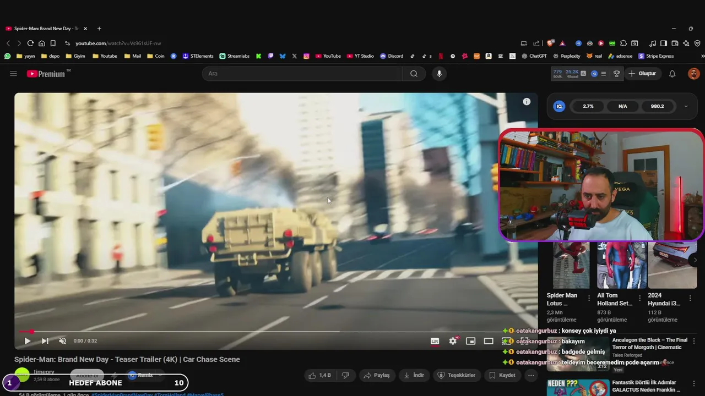The height and width of the screenshot is (396, 705).
Task: Open browser extensions puzzle icon
Action: tap(623, 43)
